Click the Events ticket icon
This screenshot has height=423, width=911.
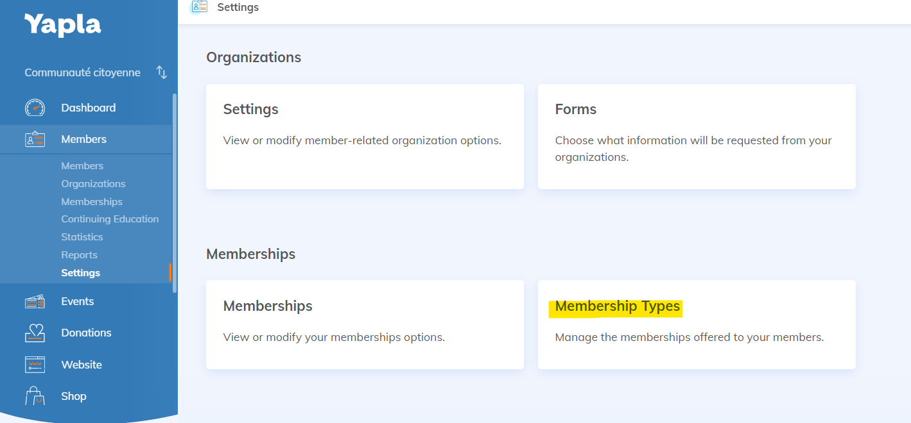[x=34, y=301]
